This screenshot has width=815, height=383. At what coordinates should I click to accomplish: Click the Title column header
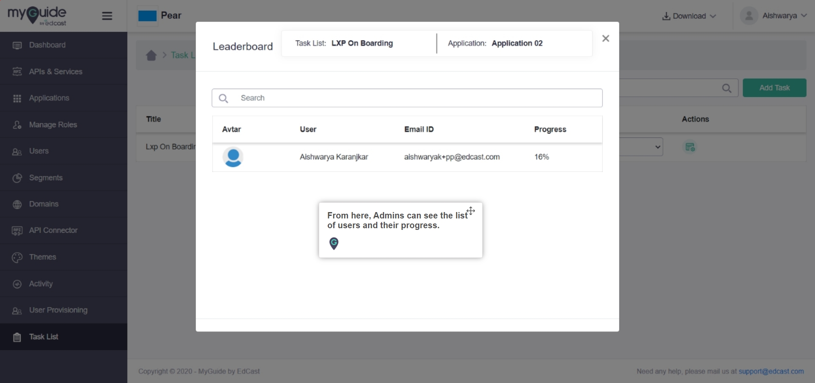[x=154, y=119]
